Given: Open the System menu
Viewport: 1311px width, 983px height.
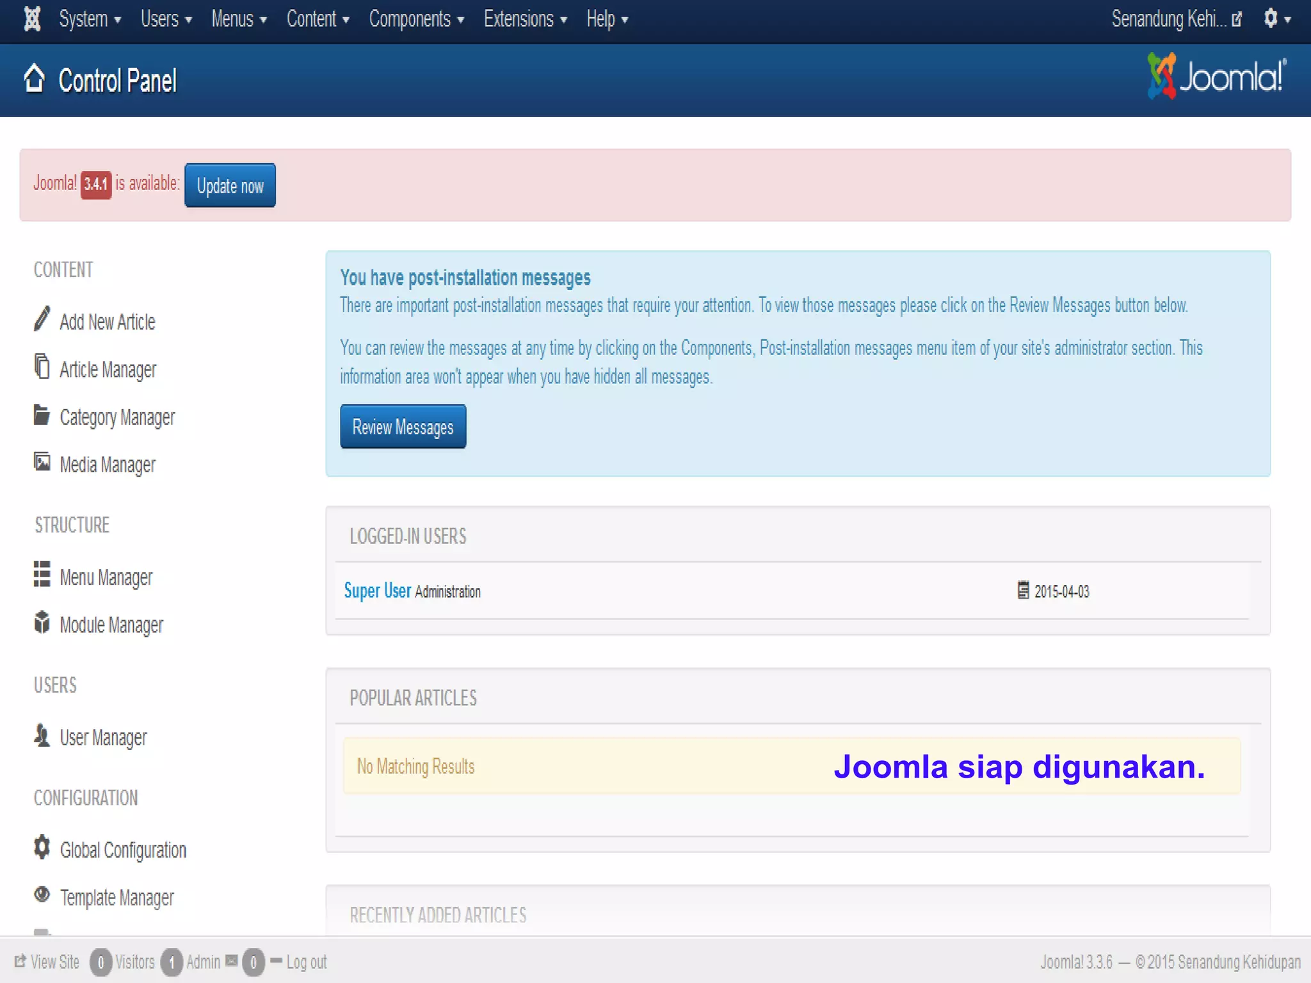Looking at the screenshot, I should click(90, 19).
